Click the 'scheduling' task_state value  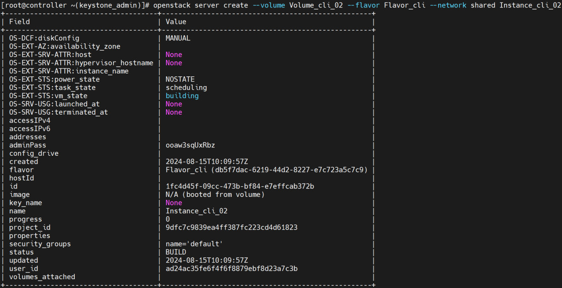click(x=186, y=88)
